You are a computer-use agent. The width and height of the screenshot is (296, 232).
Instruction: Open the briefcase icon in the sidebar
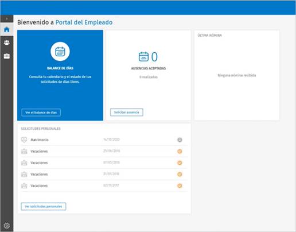(x=7, y=56)
